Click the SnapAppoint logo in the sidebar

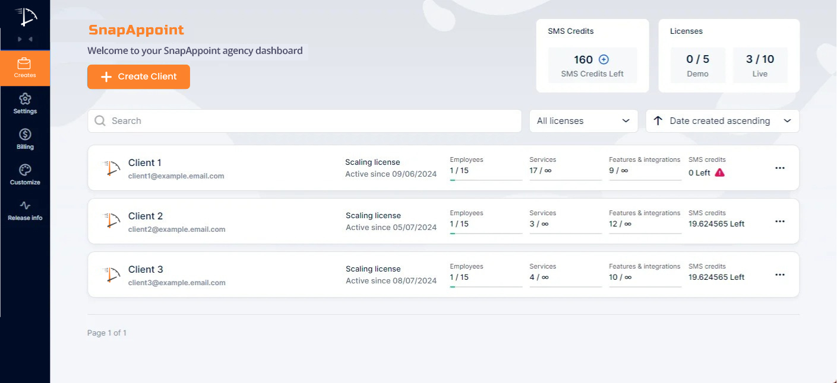pyautogui.click(x=25, y=17)
